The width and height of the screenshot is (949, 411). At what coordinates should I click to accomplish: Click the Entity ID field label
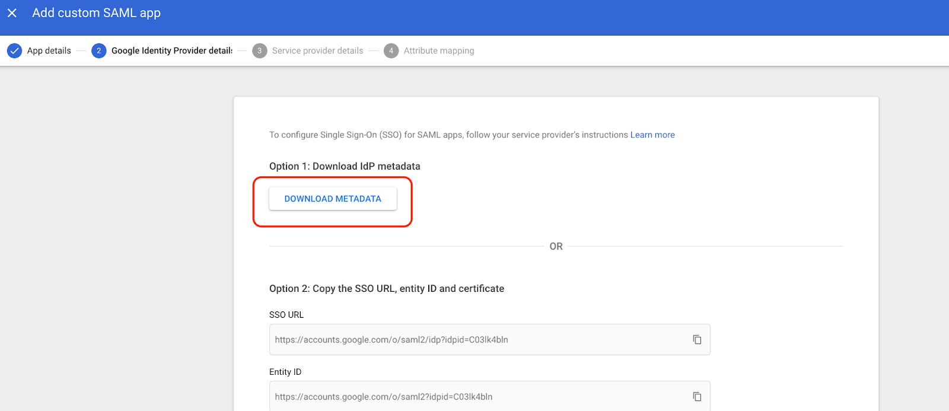[x=285, y=372]
